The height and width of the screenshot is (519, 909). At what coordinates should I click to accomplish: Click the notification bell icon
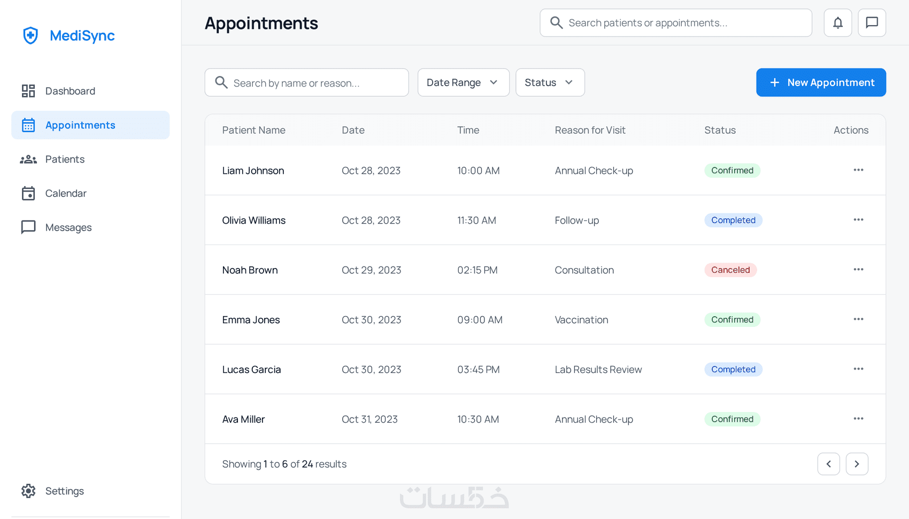click(x=837, y=23)
